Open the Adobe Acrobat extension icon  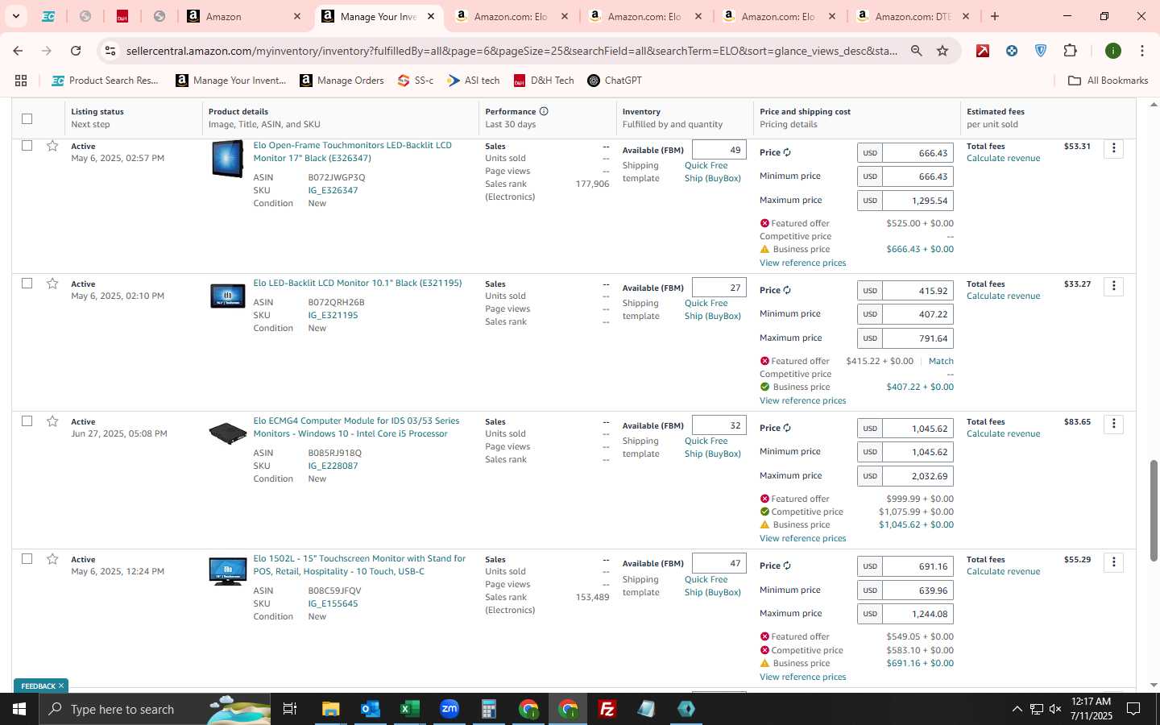(x=983, y=51)
